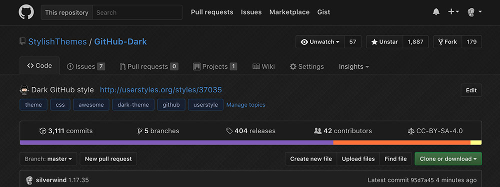The image size is (500, 187).
Task: Click Find file button
Action: [395, 159]
